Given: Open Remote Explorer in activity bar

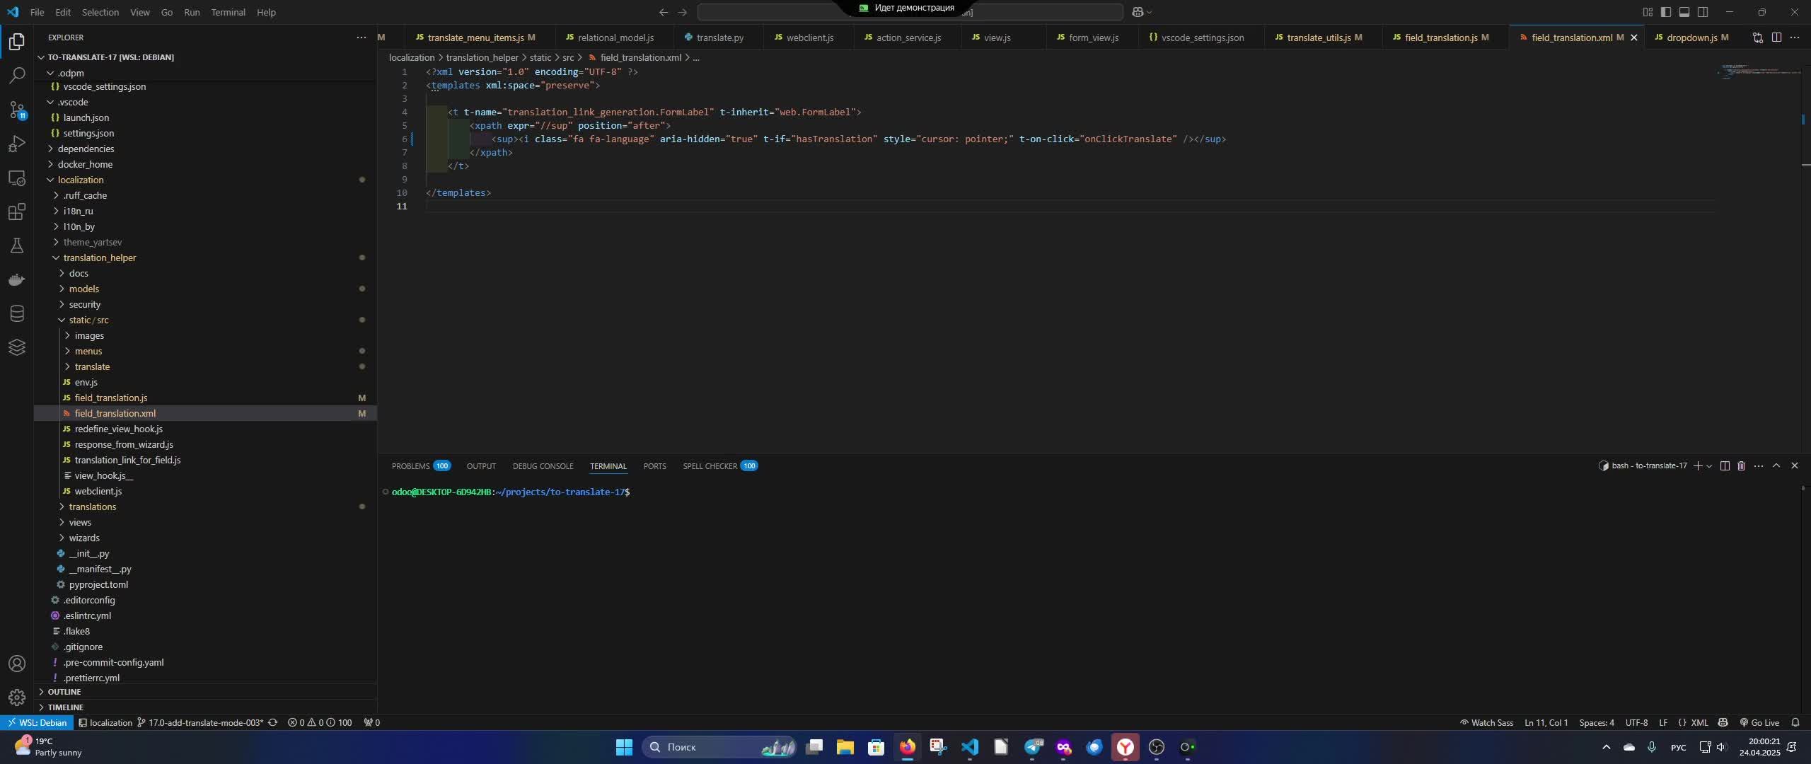Looking at the screenshot, I should point(17,178).
